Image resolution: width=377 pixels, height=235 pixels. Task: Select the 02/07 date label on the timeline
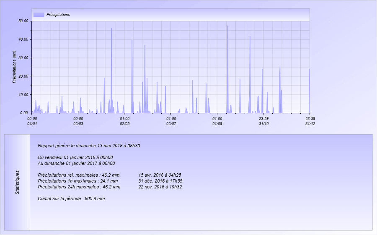[x=171, y=124]
